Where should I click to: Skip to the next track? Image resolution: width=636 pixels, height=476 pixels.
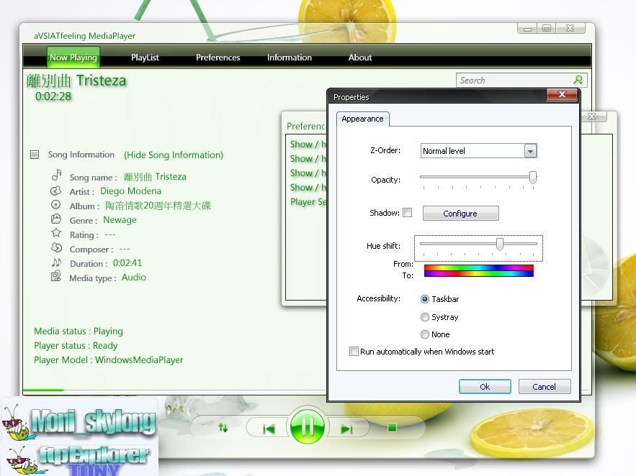(346, 429)
